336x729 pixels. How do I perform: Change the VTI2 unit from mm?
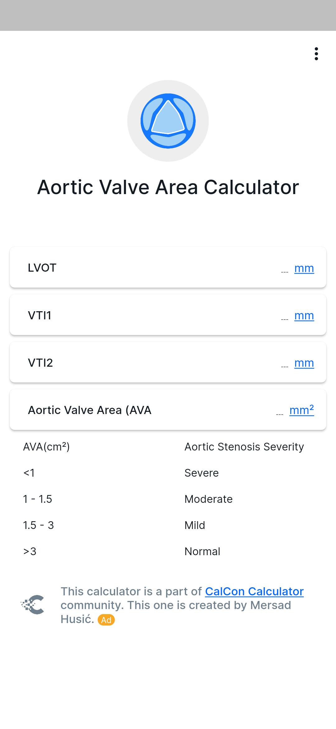[x=304, y=363]
